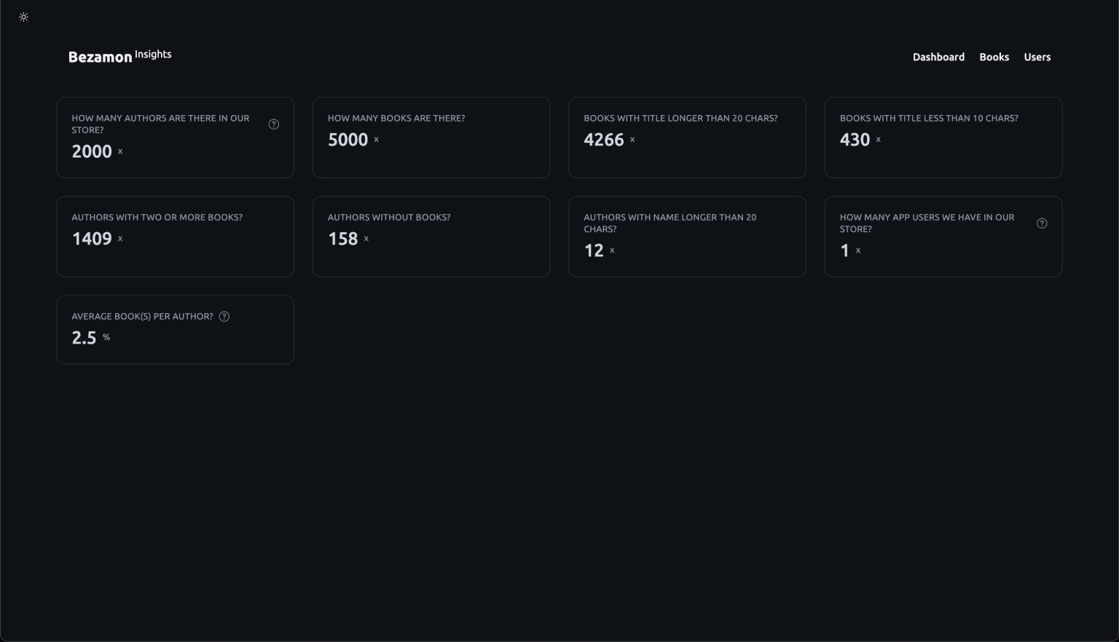Select the 1409 value

click(92, 239)
